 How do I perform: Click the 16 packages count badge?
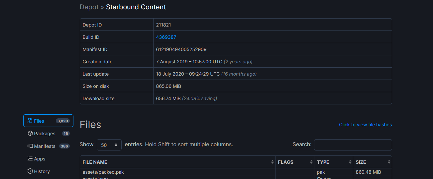coord(66,134)
